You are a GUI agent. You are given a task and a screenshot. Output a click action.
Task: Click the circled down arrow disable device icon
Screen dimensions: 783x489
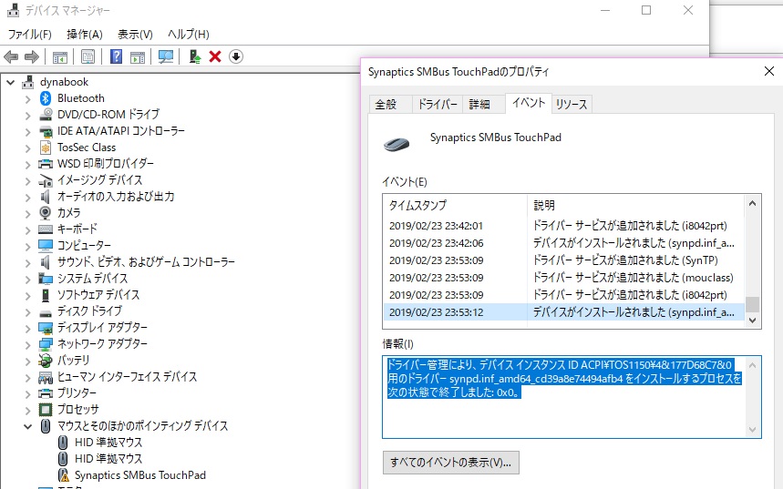236,56
